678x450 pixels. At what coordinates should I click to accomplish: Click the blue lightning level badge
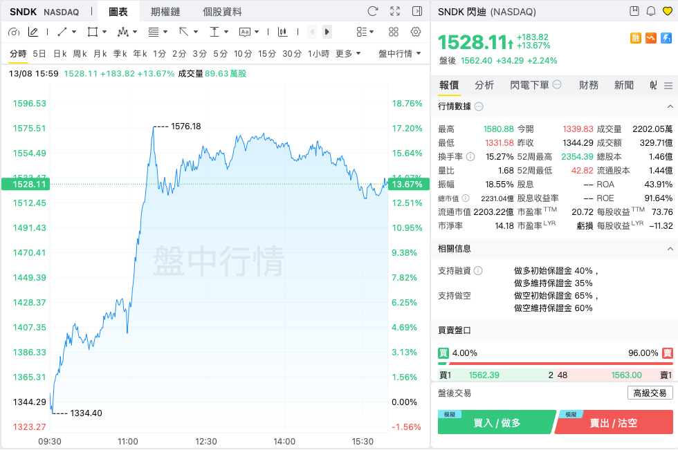tap(666, 38)
